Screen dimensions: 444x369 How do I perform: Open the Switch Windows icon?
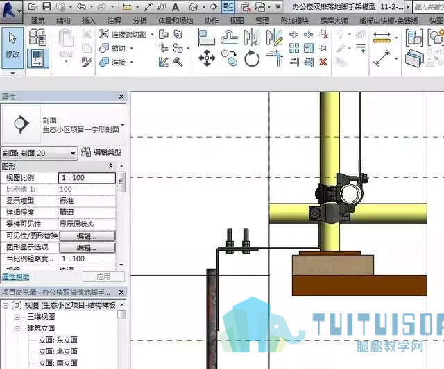260,7
